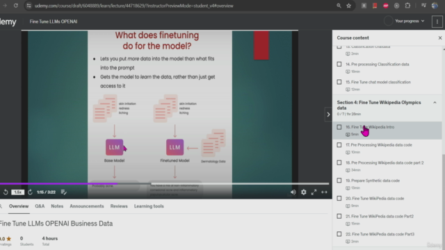Screen dimensions: 445x250
Task: Open lecture 18 Pre Processing Wikipedia data code part 2
Action: click(x=385, y=162)
